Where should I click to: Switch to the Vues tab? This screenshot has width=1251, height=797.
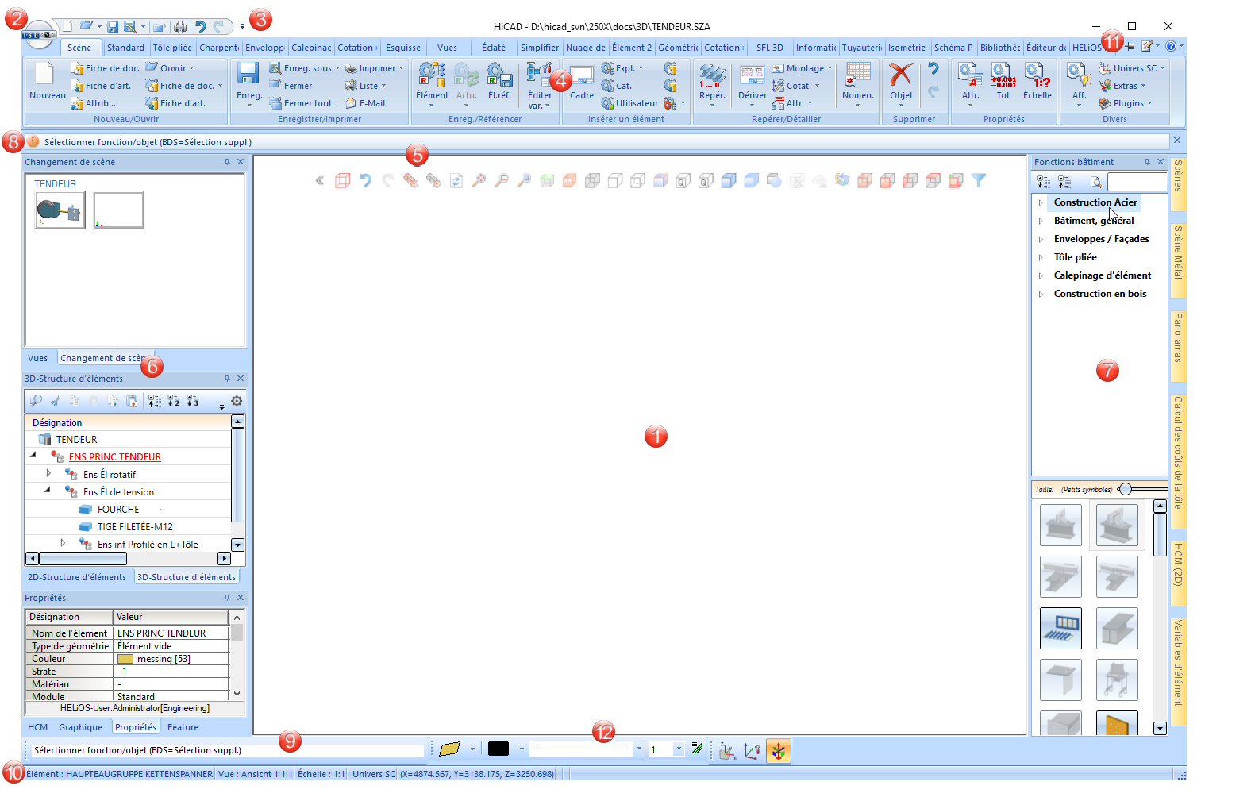coord(38,358)
